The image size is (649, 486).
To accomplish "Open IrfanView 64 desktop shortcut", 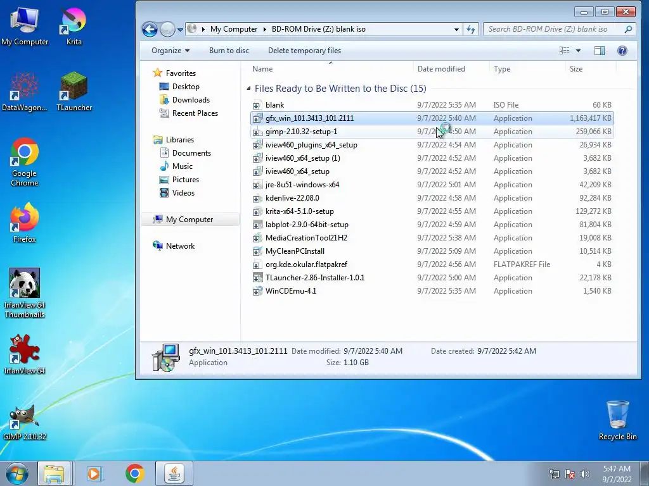I will (x=25, y=354).
